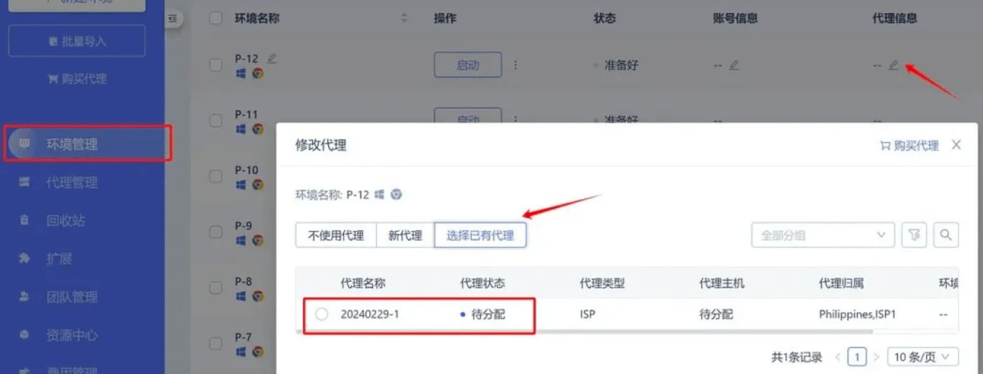Open the three-dot menu for P-12
983x374 pixels.
point(515,65)
